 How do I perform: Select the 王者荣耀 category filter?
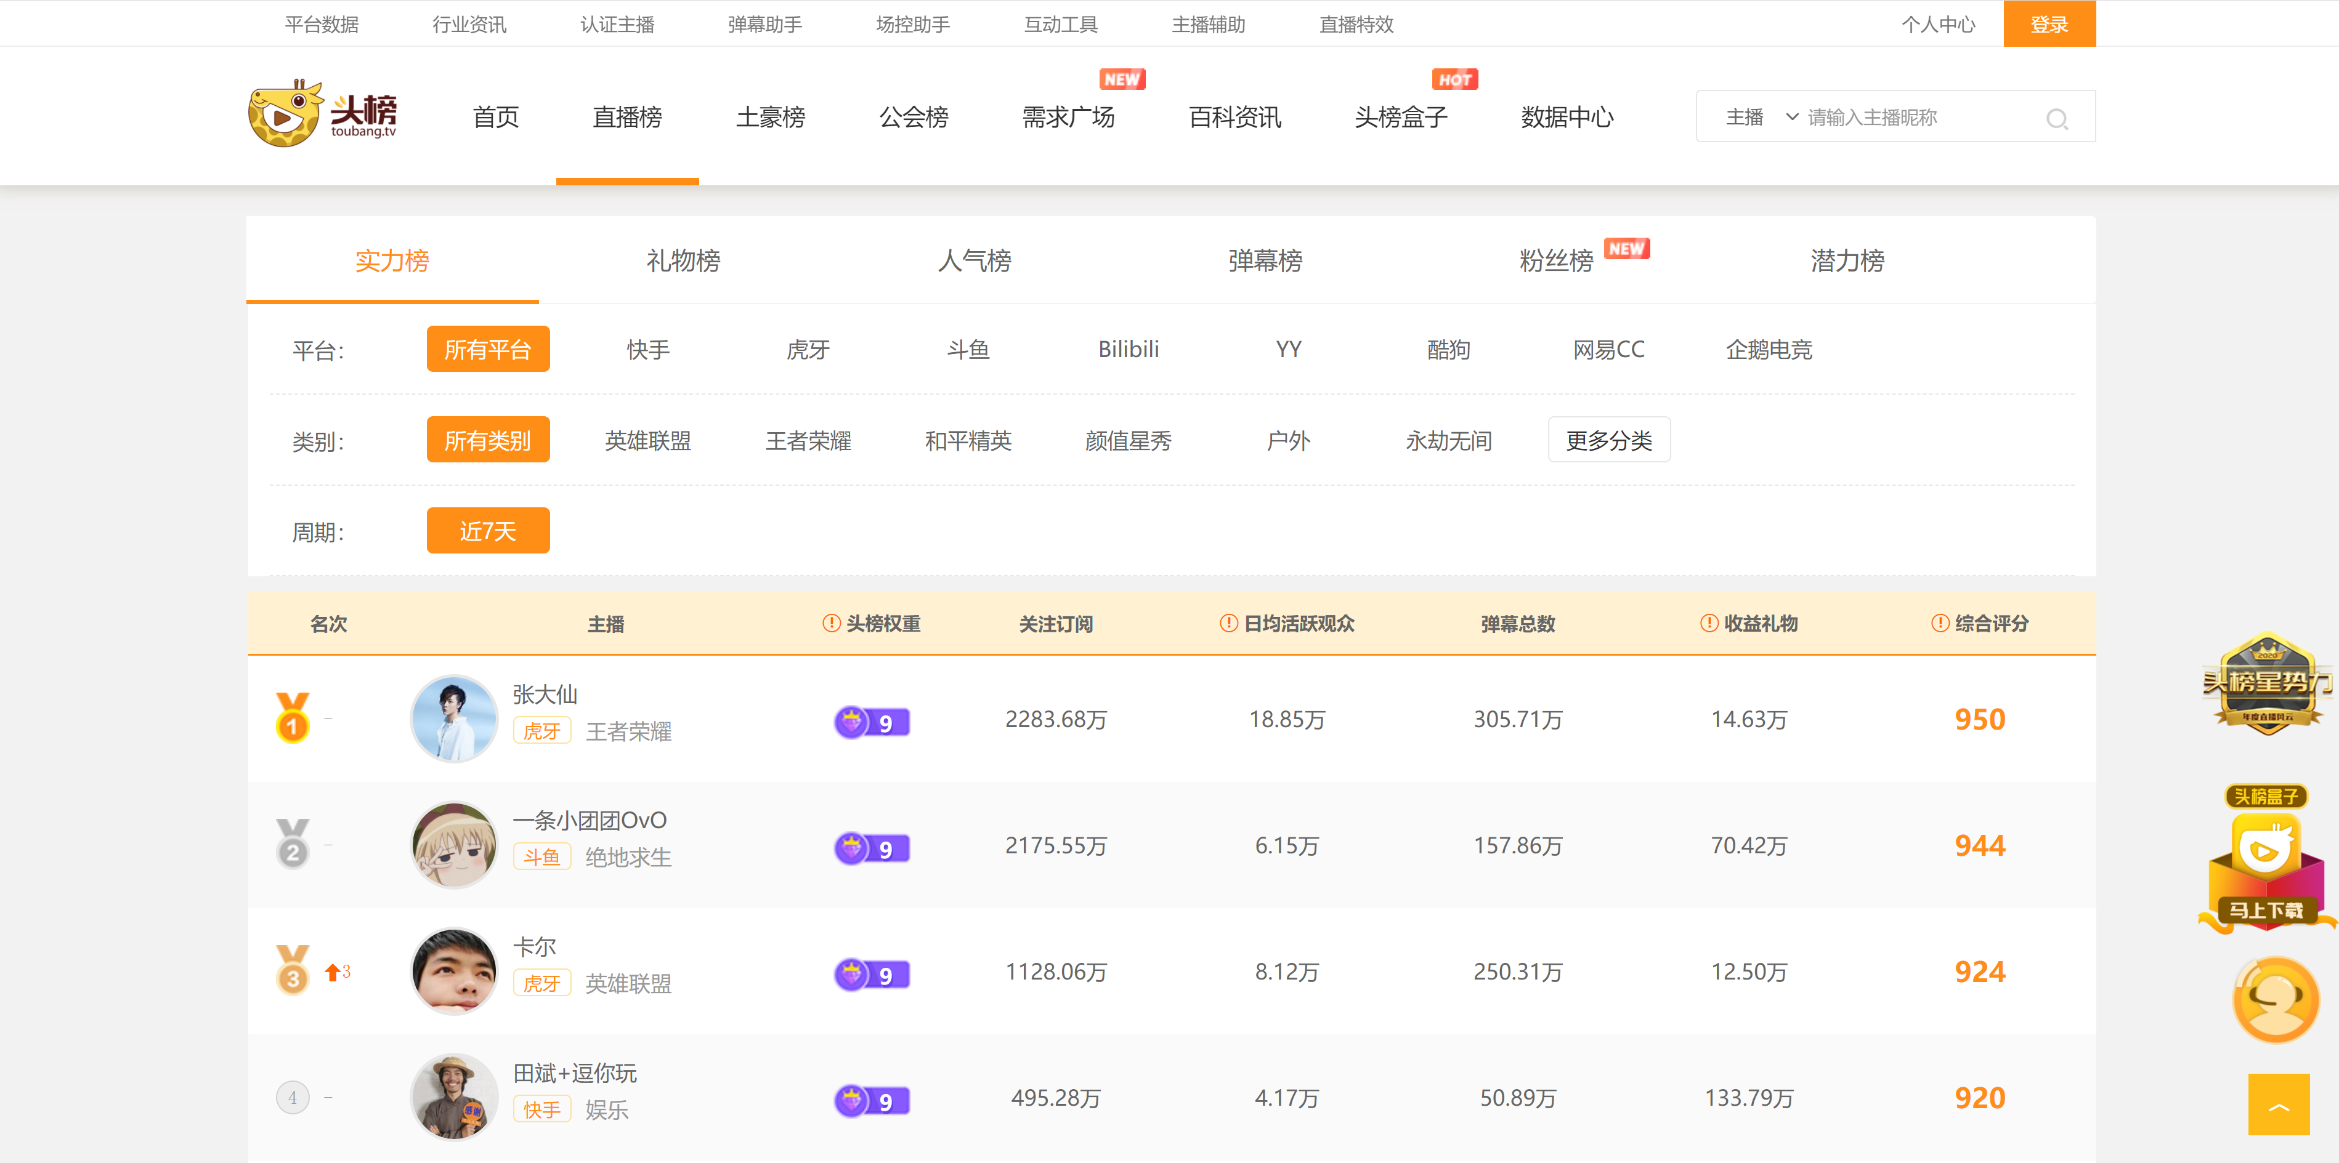(x=807, y=441)
